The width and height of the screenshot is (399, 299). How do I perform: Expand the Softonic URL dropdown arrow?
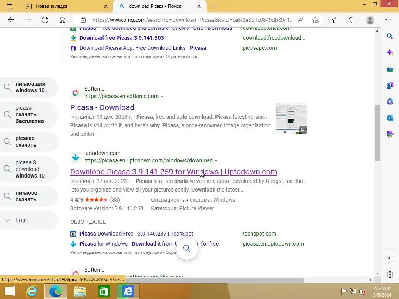pyautogui.click(x=162, y=97)
